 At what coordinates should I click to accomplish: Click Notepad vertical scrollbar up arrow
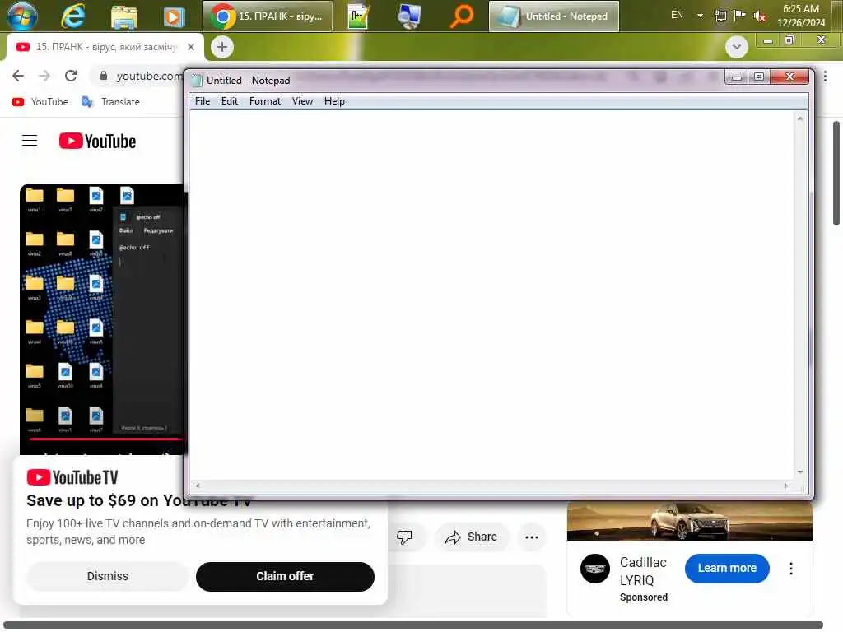pos(800,118)
